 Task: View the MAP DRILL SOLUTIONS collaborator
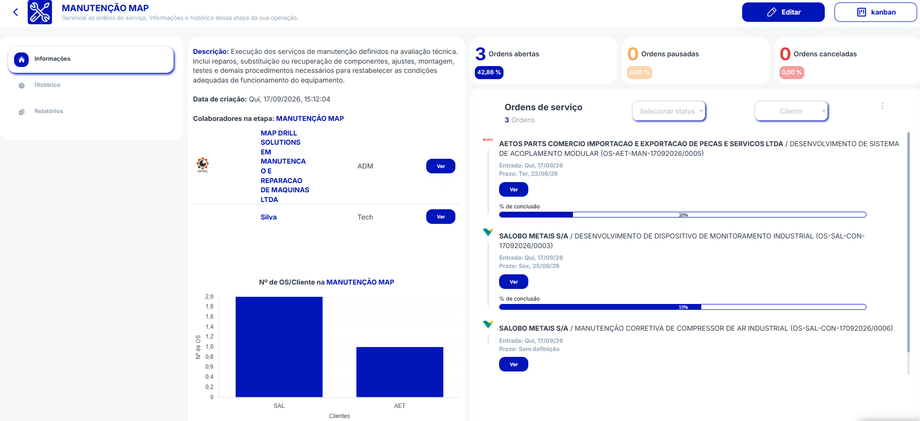[x=440, y=166]
